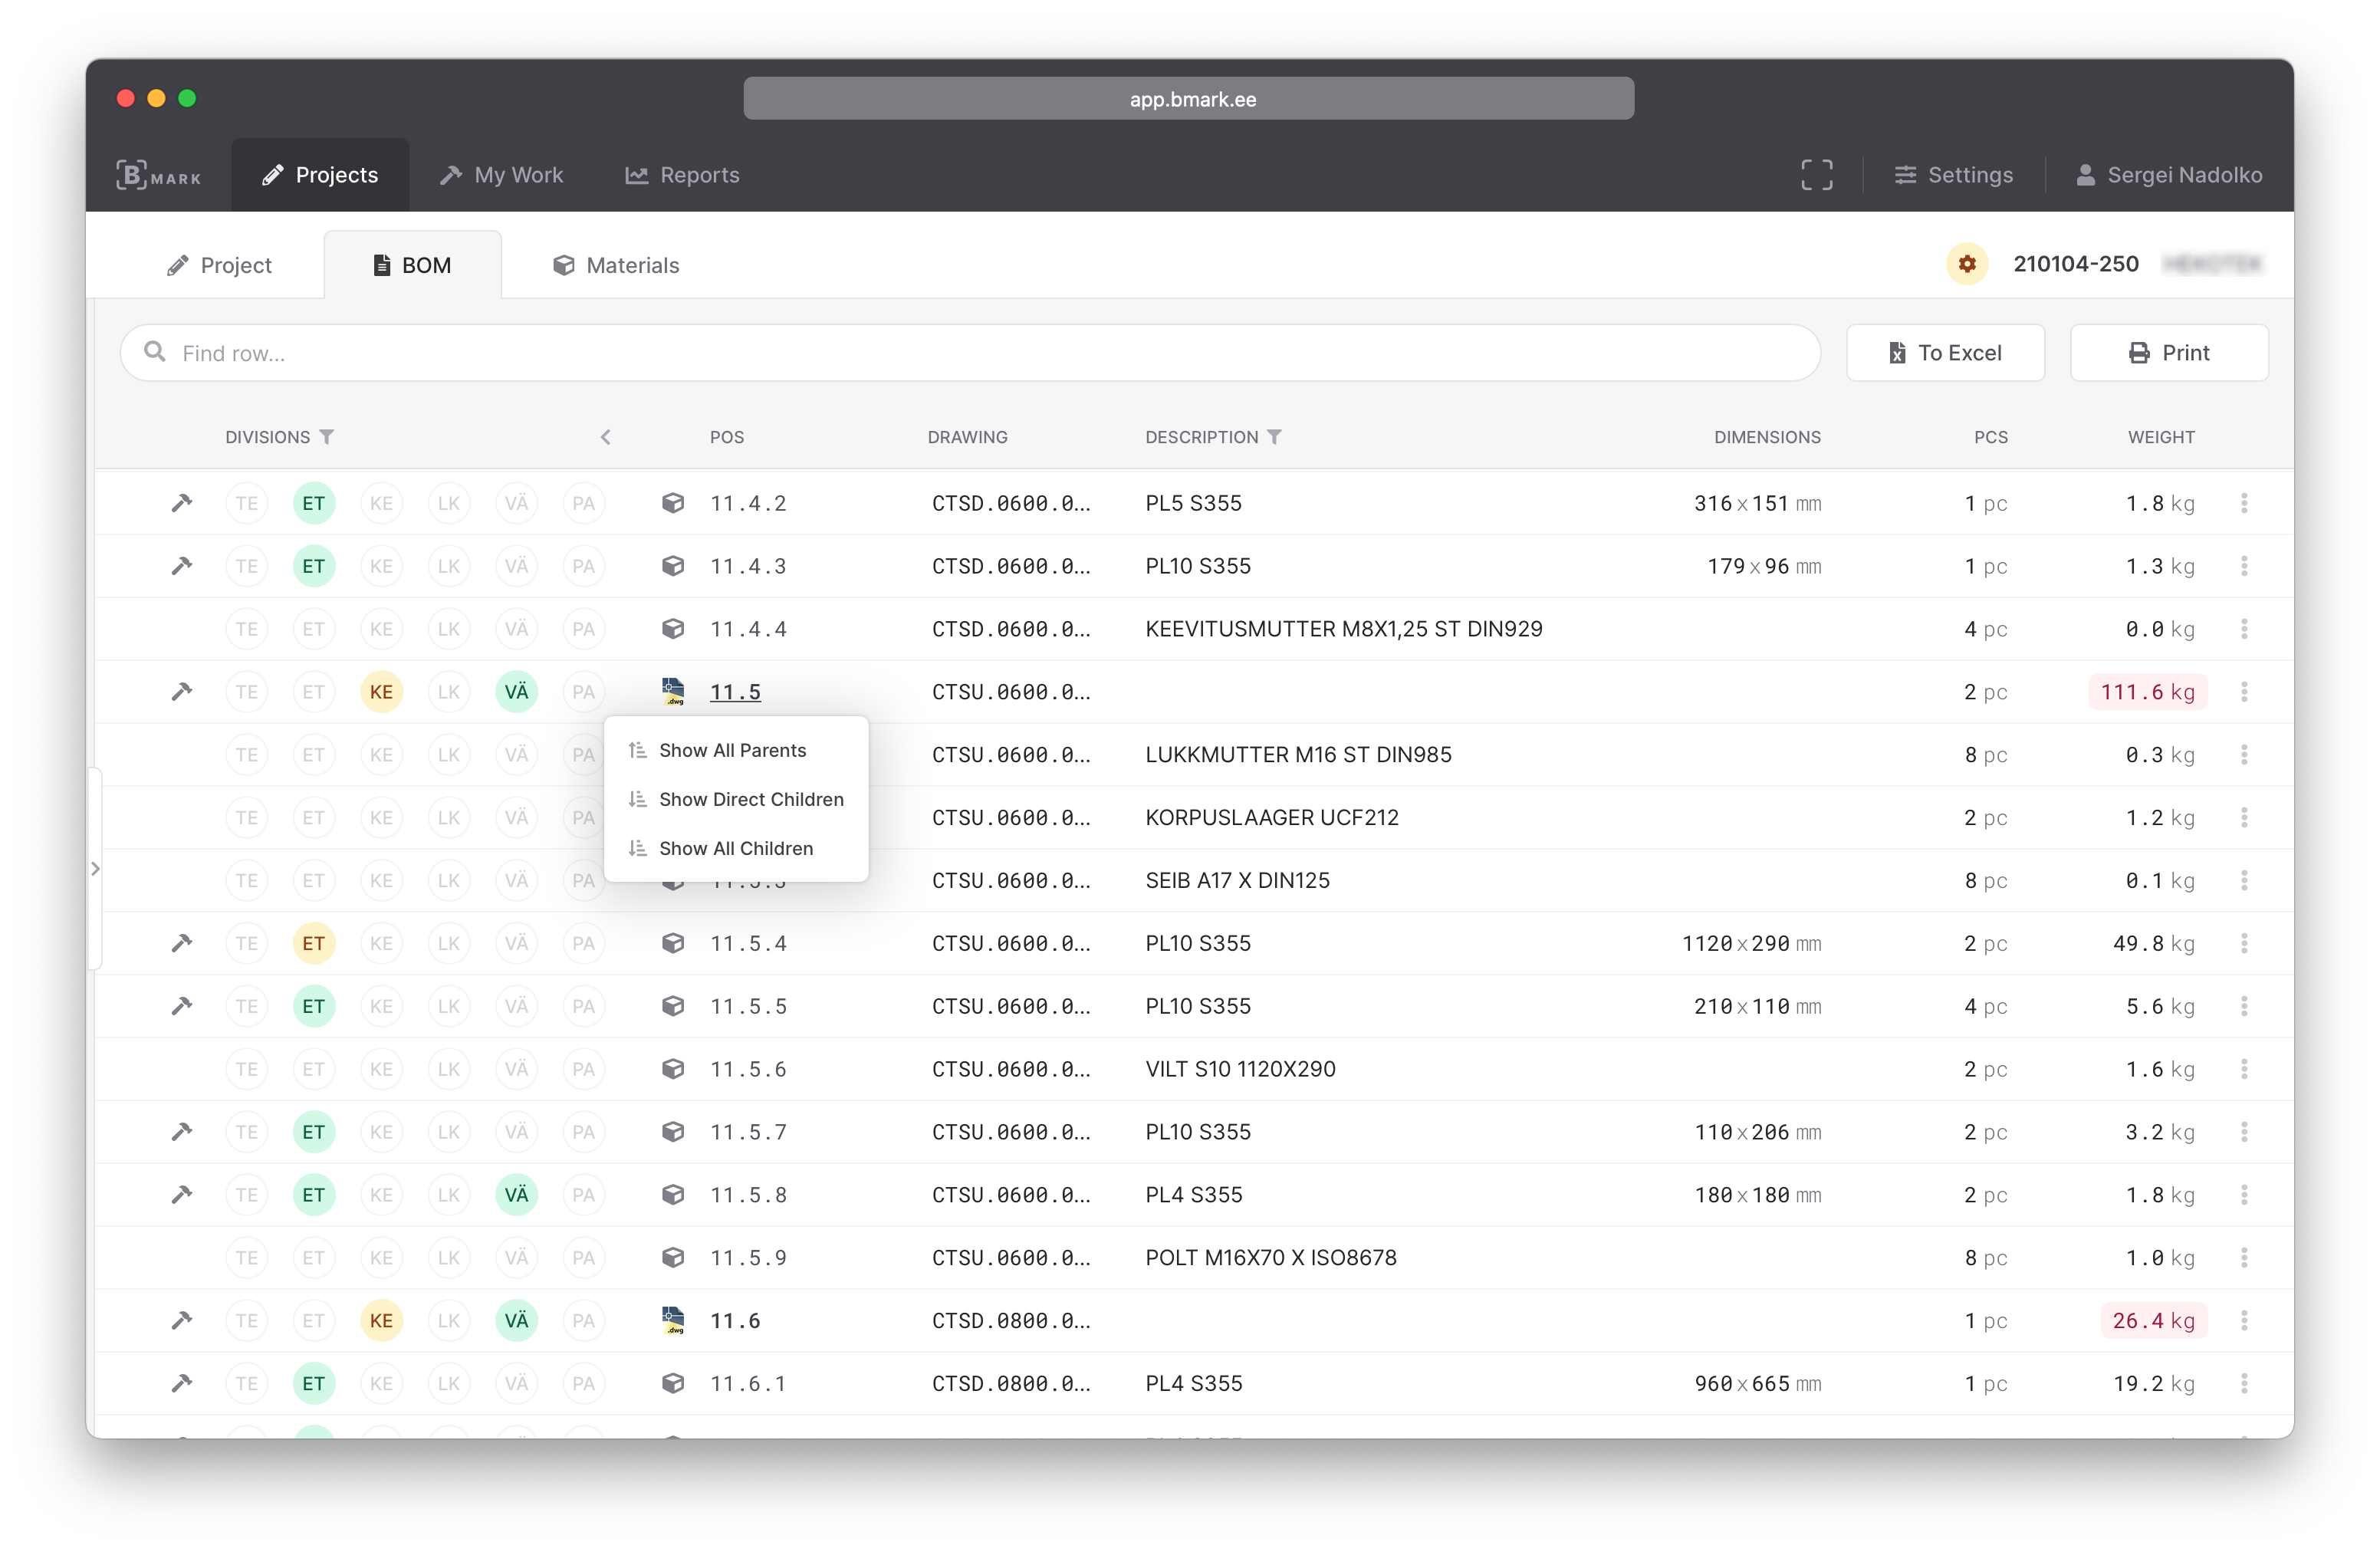
Task: Export the BOM with the To Excel button
Action: click(x=1944, y=352)
